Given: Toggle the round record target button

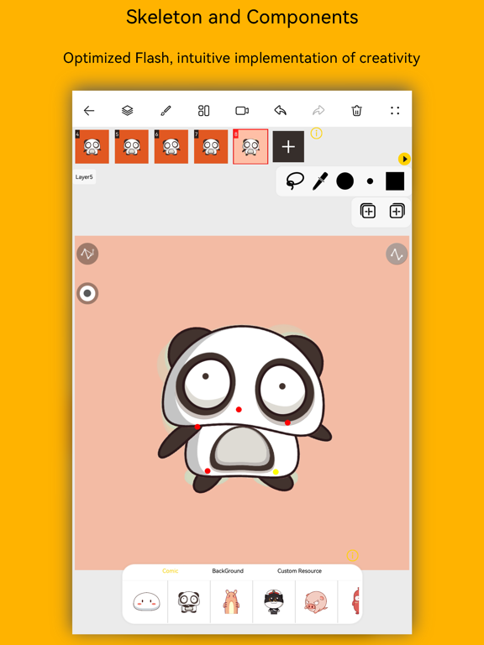Looking at the screenshot, I should pyautogui.click(x=87, y=294).
